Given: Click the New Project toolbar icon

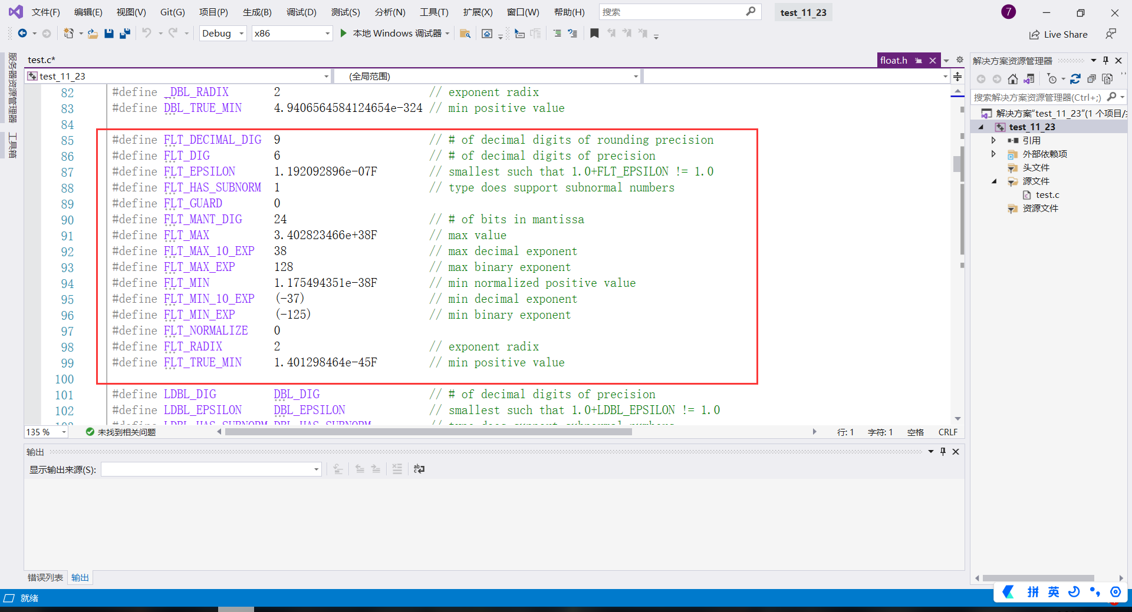Looking at the screenshot, I should pos(69,34).
